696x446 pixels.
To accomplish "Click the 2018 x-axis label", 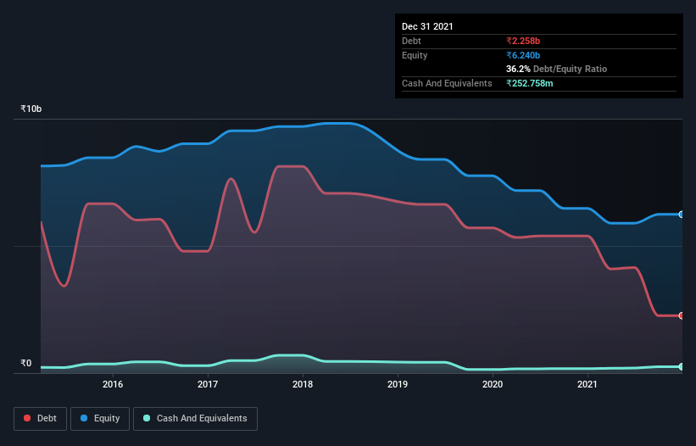I will [303, 384].
